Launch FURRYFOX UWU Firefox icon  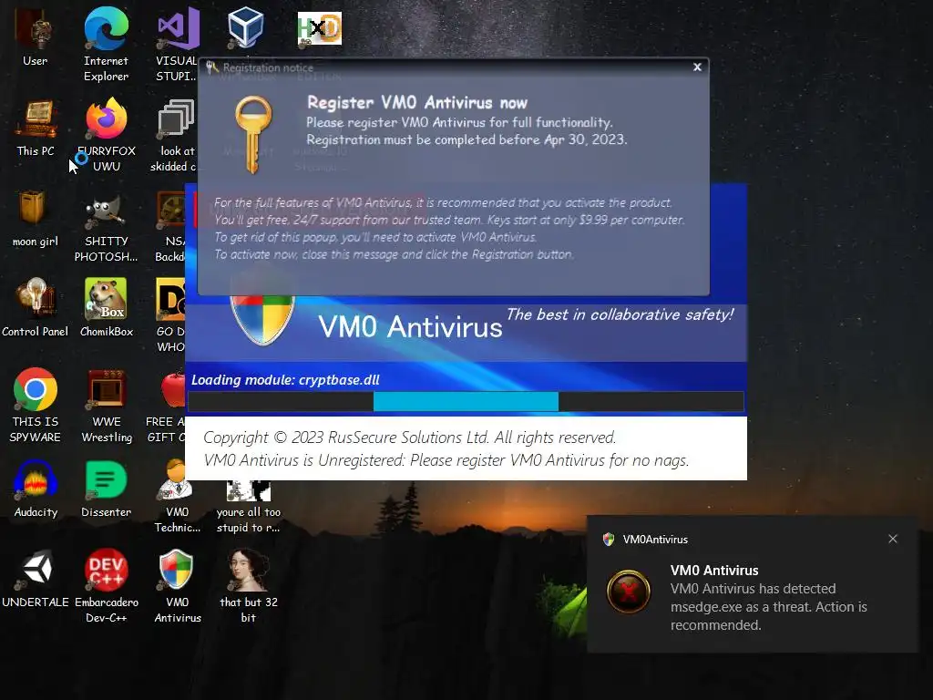pos(107,135)
